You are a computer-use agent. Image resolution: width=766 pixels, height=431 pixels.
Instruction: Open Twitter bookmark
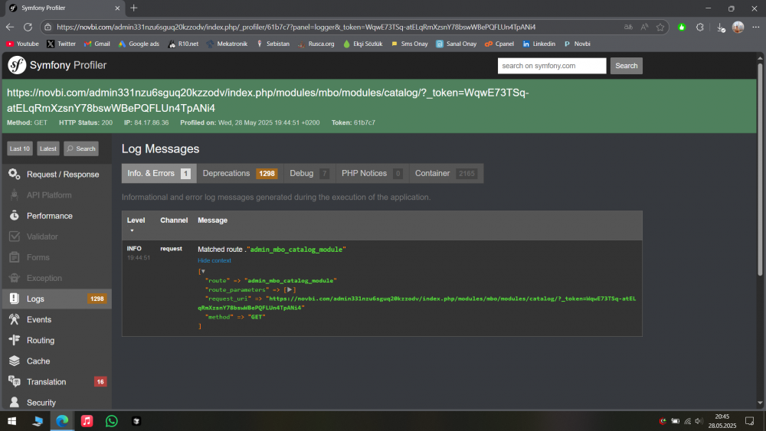tap(61, 44)
